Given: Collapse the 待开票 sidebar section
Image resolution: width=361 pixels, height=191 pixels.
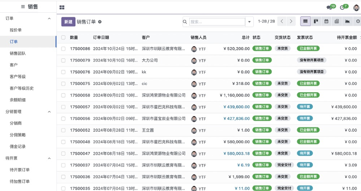Looking at the screenshot, I should point(49,158).
